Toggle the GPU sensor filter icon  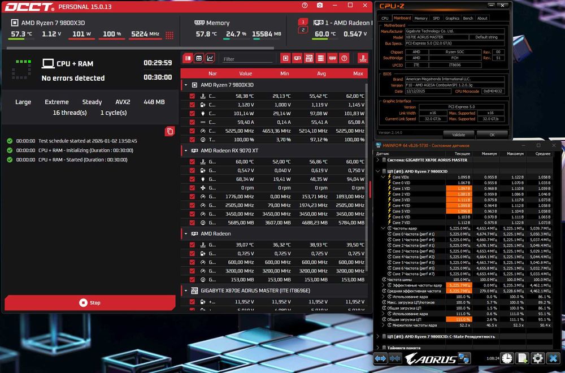point(297,58)
